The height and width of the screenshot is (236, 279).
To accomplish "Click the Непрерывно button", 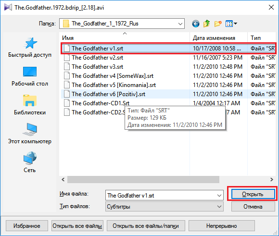I will [222, 226].
